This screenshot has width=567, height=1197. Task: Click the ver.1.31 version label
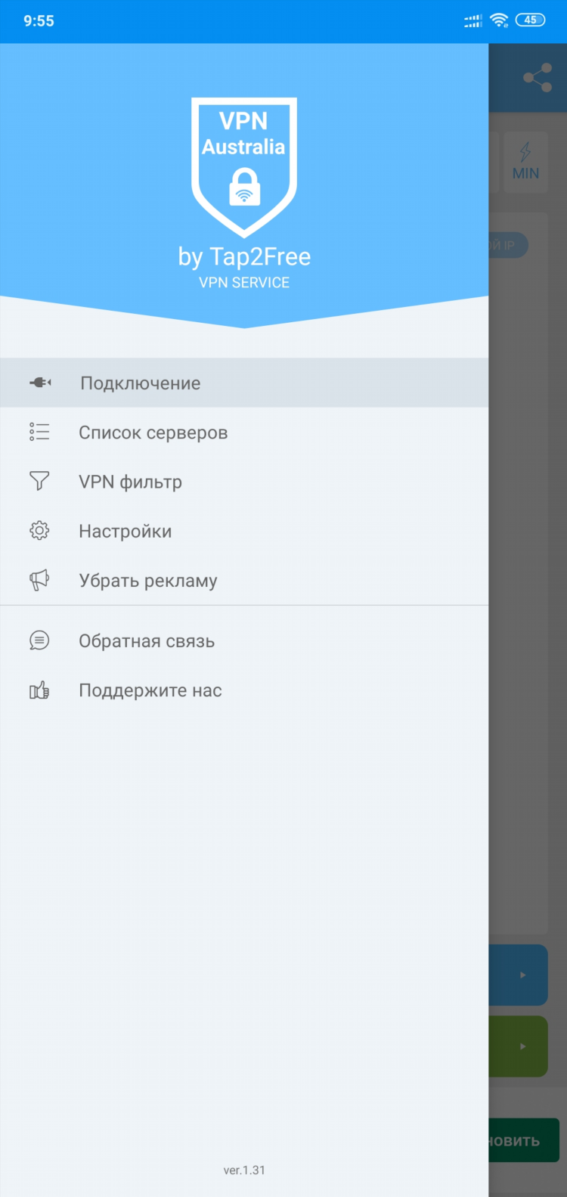(x=244, y=1170)
